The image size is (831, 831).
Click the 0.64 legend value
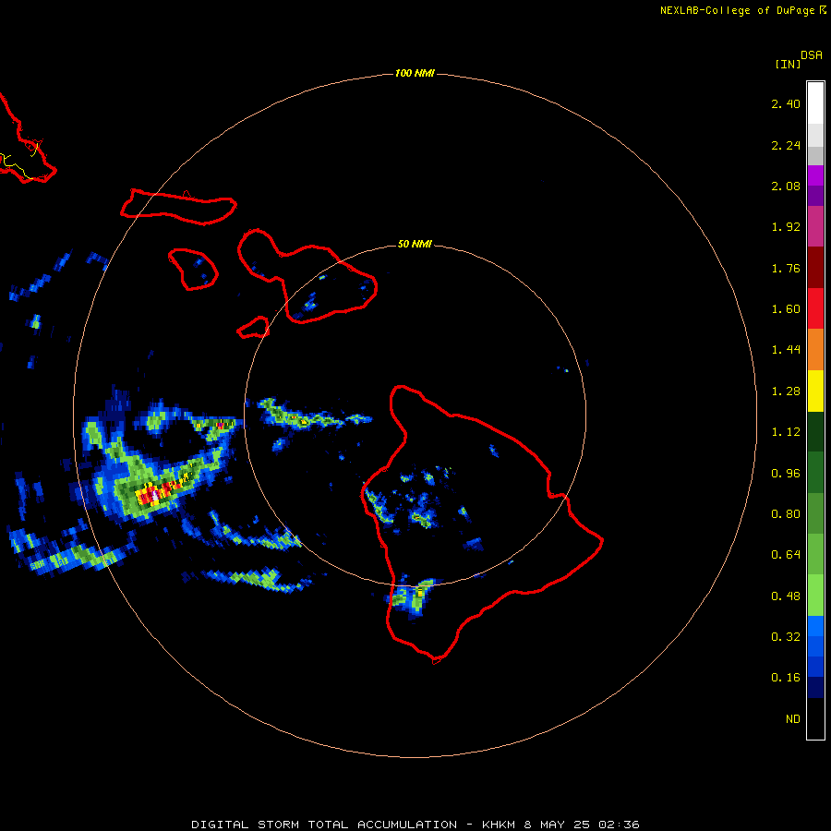(786, 555)
